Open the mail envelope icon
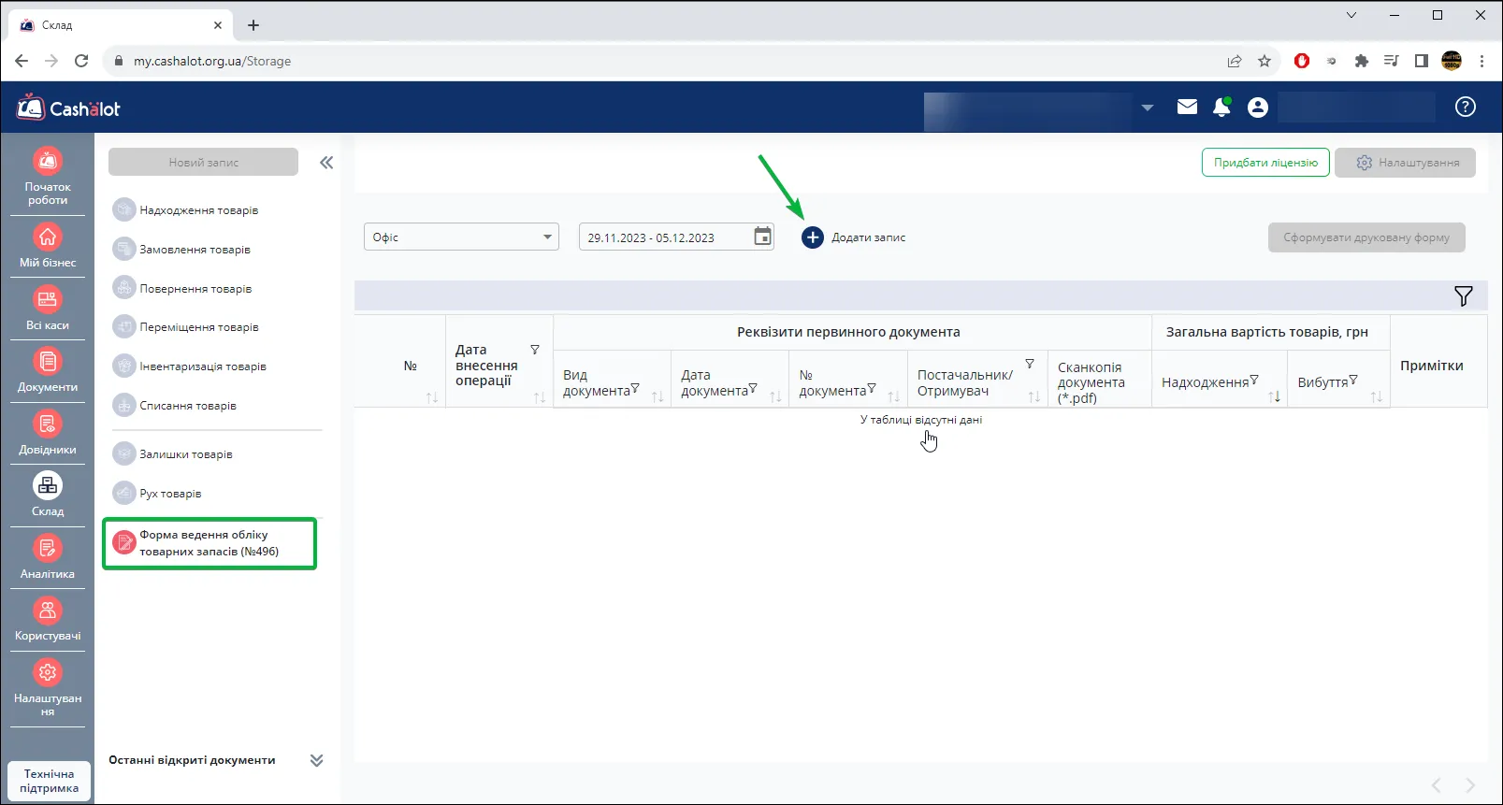This screenshot has width=1503, height=805. pyautogui.click(x=1187, y=107)
